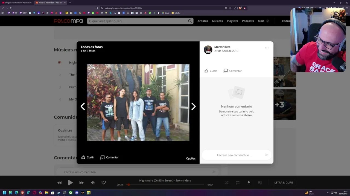Click the 'Nightmare (On Elm Street) - Stormriders' player title
This screenshot has height=196, width=350.
coord(165,180)
